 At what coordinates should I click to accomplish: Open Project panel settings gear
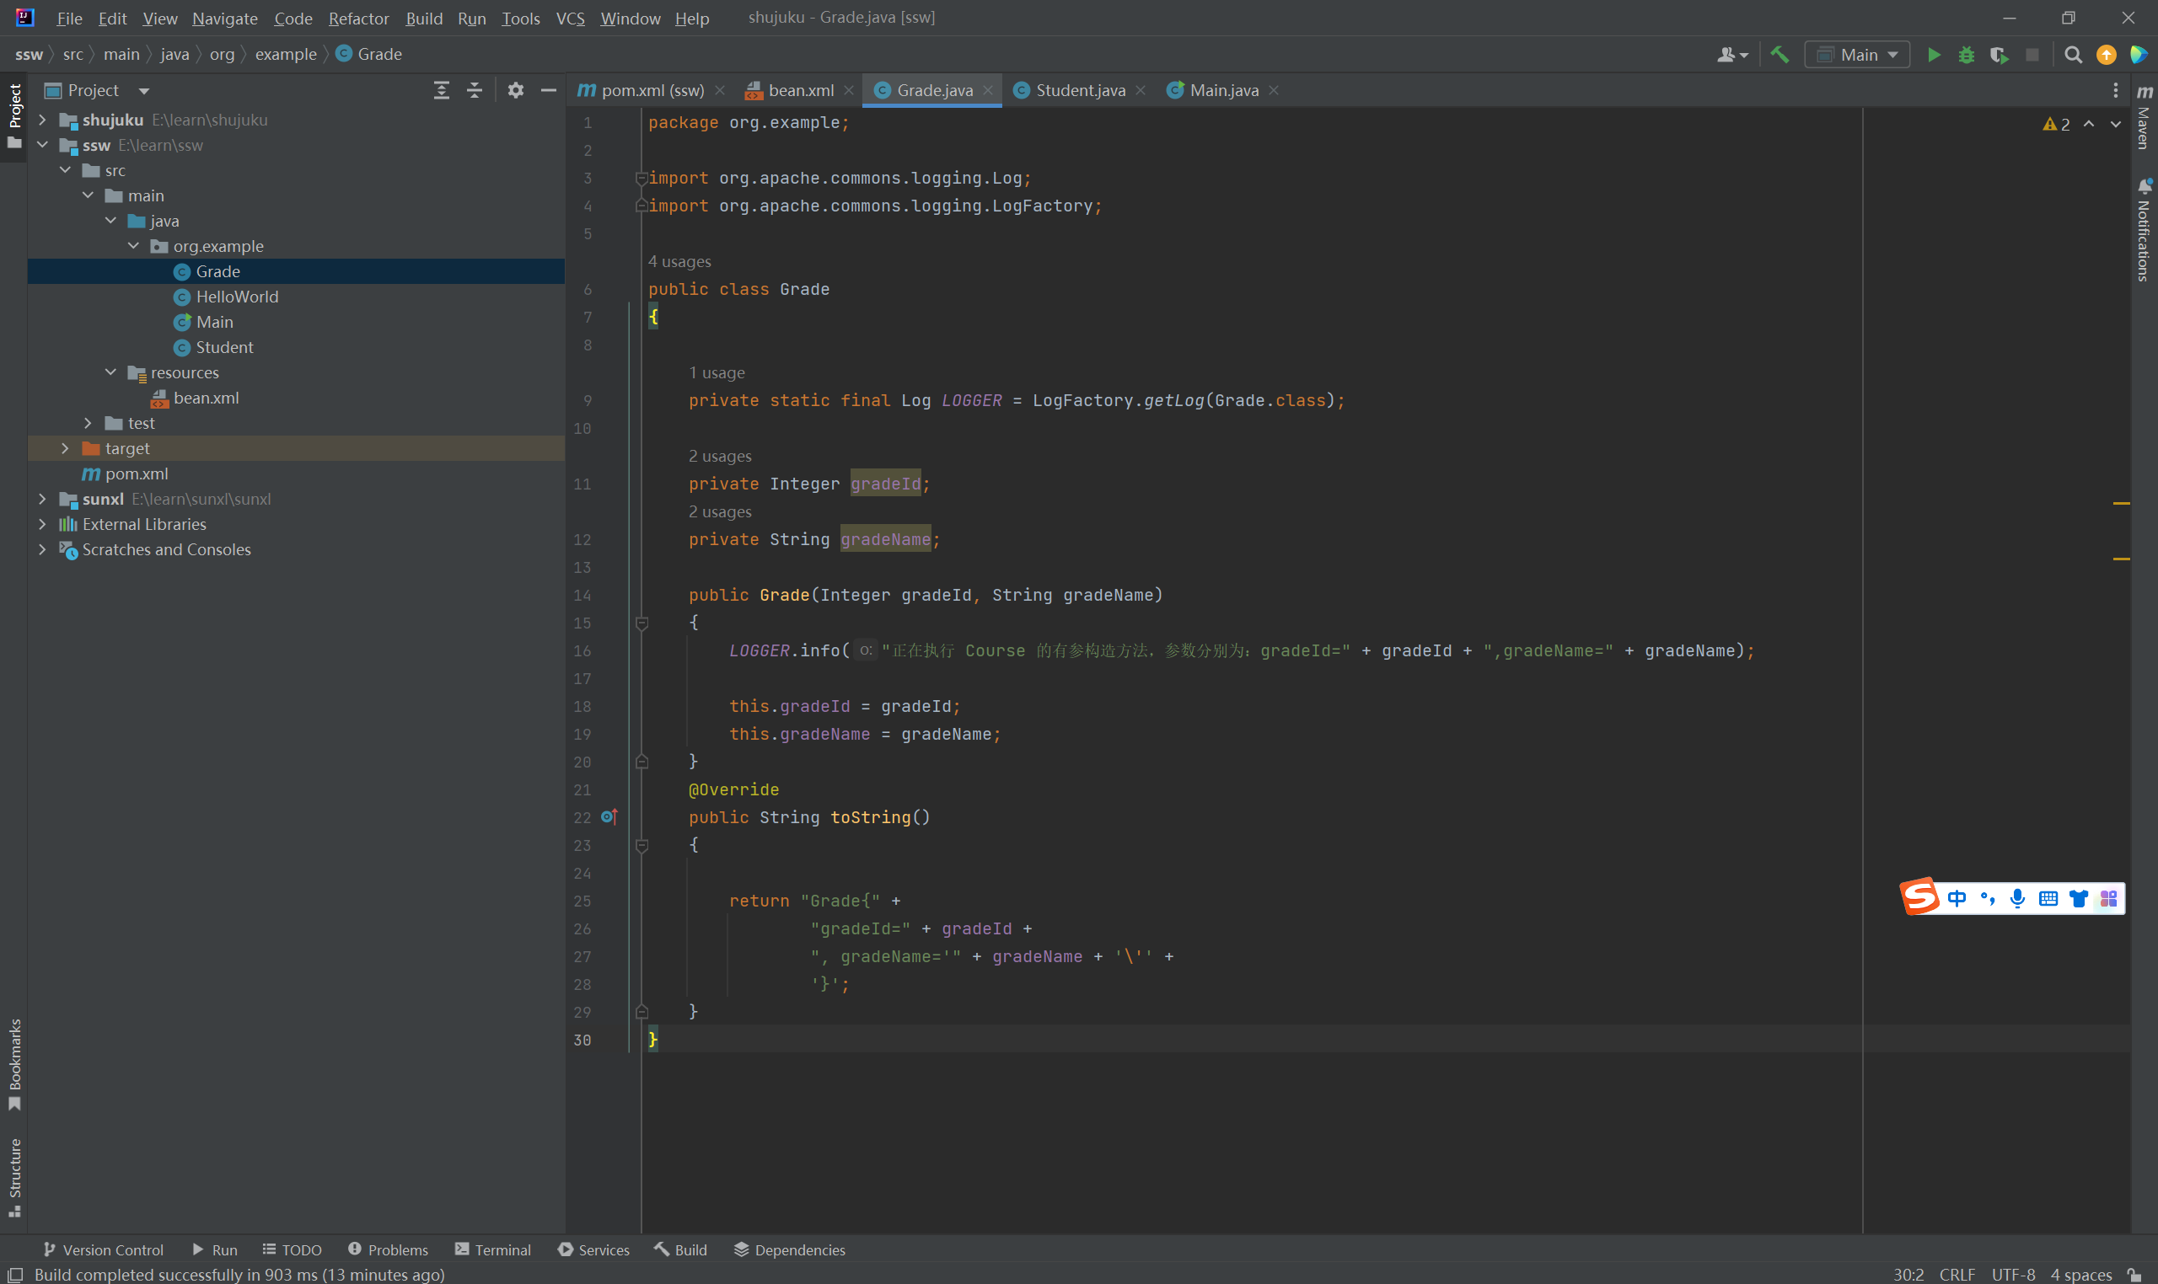coord(516,90)
